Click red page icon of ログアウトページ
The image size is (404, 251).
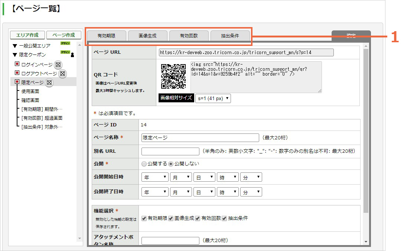[17, 73]
